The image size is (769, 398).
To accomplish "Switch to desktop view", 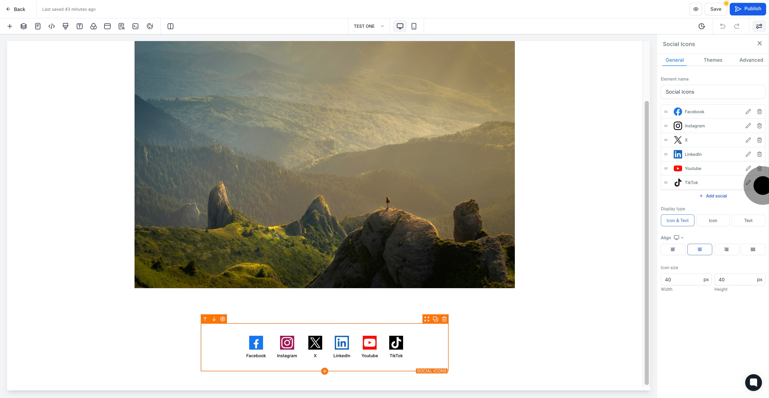I will coord(400,26).
